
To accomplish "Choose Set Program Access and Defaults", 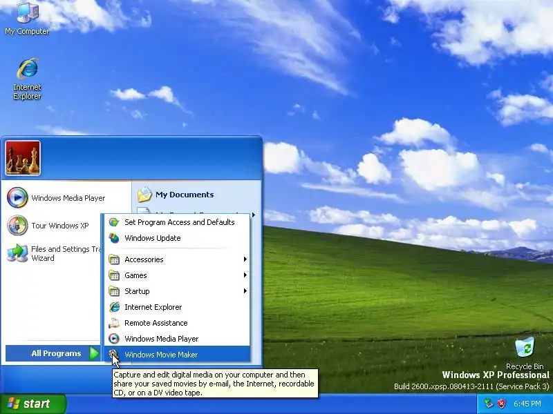I will [177, 222].
